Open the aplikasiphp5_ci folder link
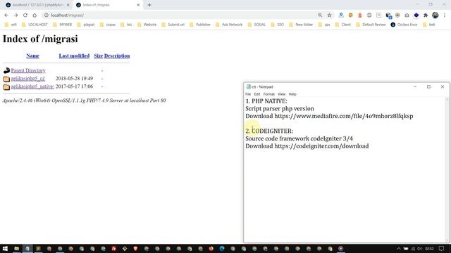The image size is (451, 253). click(x=28, y=79)
